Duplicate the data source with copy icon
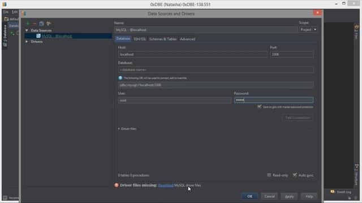 (x=41, y=24)
